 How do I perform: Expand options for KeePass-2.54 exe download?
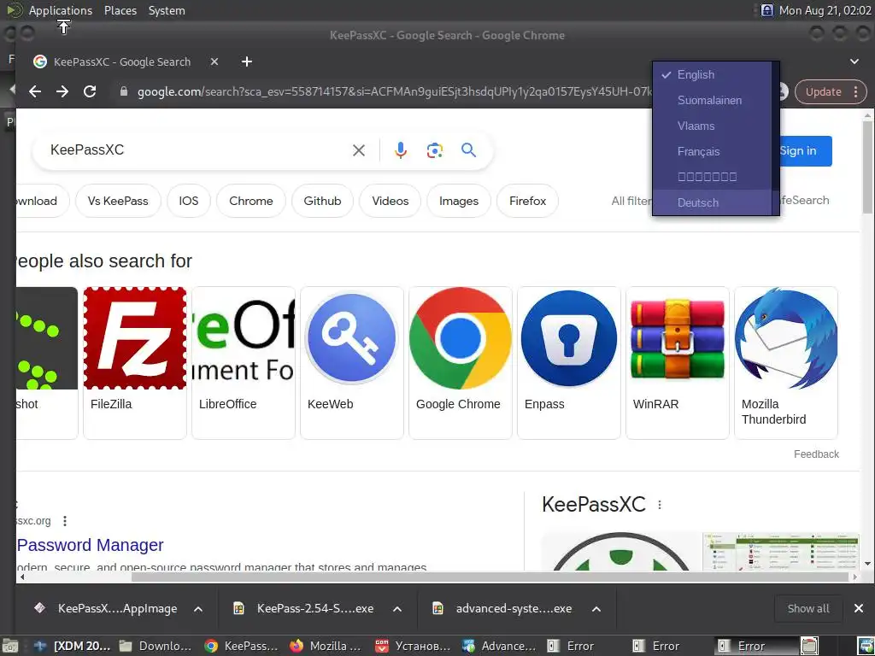tap(397, 609)
